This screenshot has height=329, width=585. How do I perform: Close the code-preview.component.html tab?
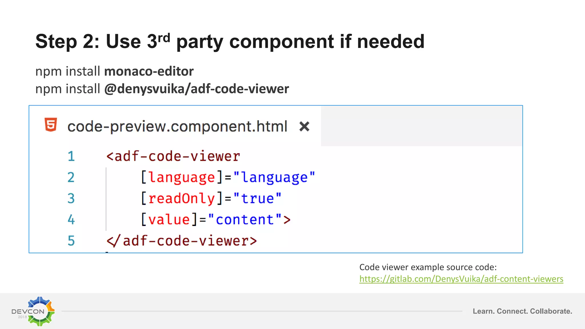pyautogui.click(x=304, y=126)
